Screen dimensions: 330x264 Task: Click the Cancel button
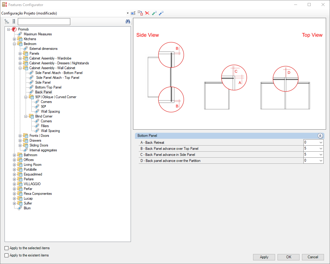coord(313,257)
